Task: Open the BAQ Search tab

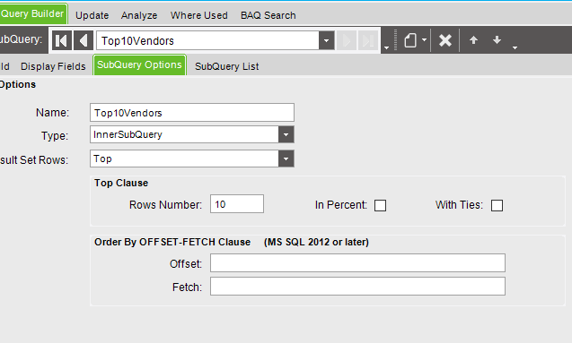Action: point(268,15)
